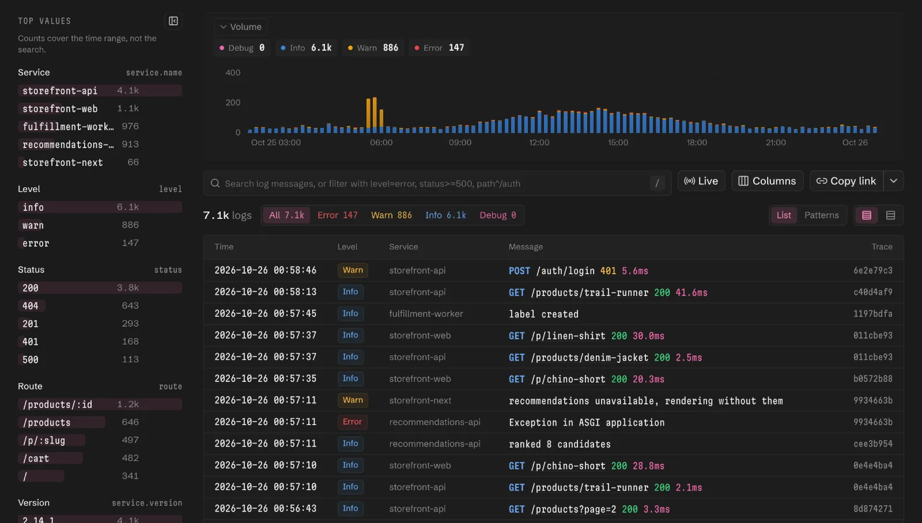Viewport: 922px width, 523px height.
Task: Open the Columns chooser
Action: [767, 181]
